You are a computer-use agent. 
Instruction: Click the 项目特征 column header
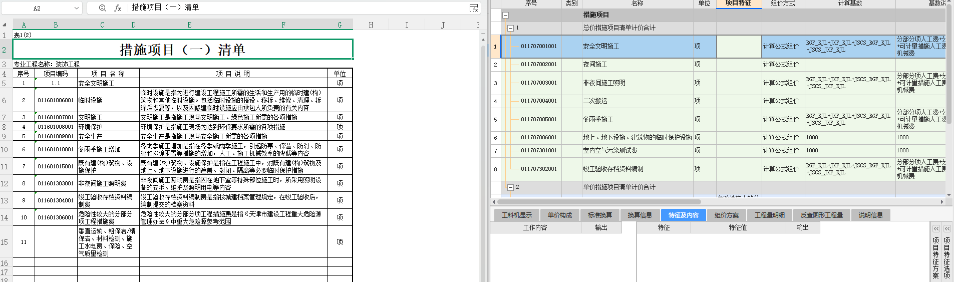point(739,4)
